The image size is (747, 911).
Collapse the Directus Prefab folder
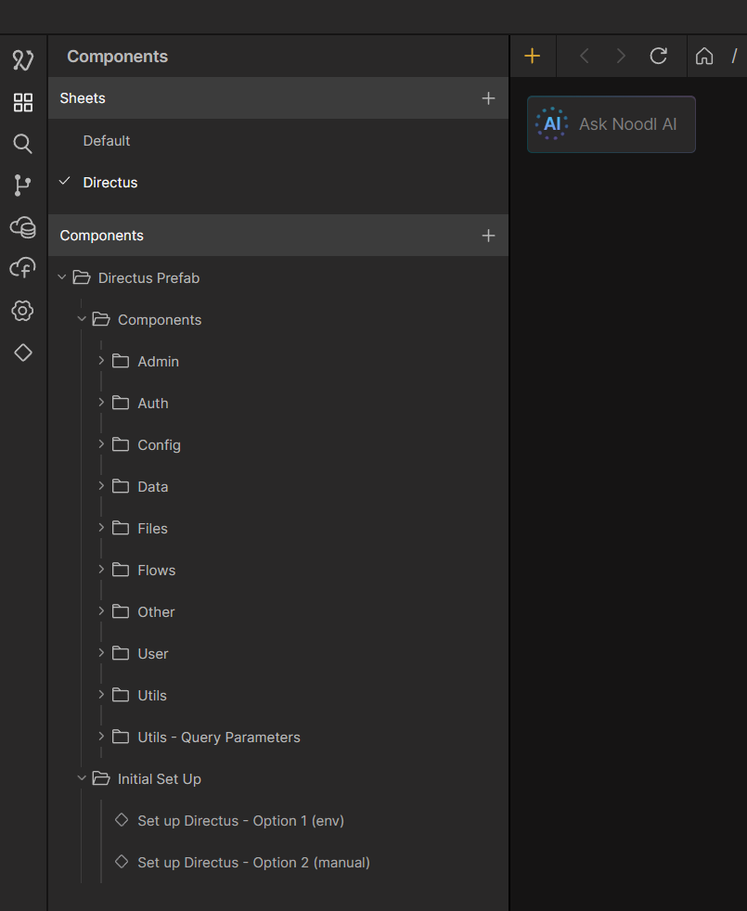point(62,277)
